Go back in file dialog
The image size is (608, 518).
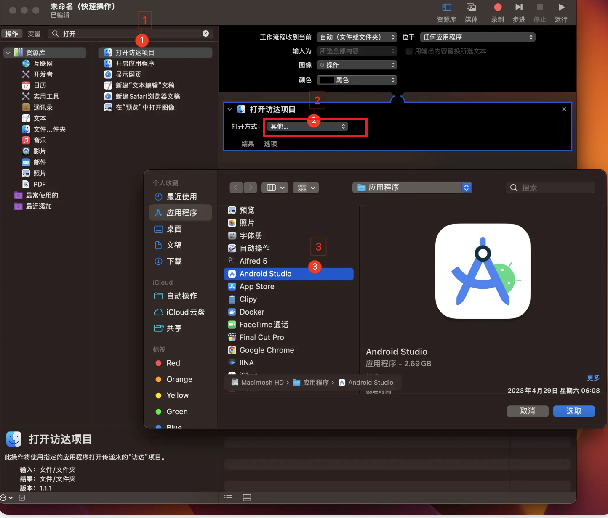[x=236, y=188]
